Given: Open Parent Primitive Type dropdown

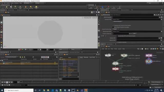Looking at the screenshot, I should pos(116,29).
